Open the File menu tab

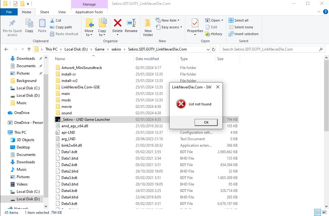9,12
